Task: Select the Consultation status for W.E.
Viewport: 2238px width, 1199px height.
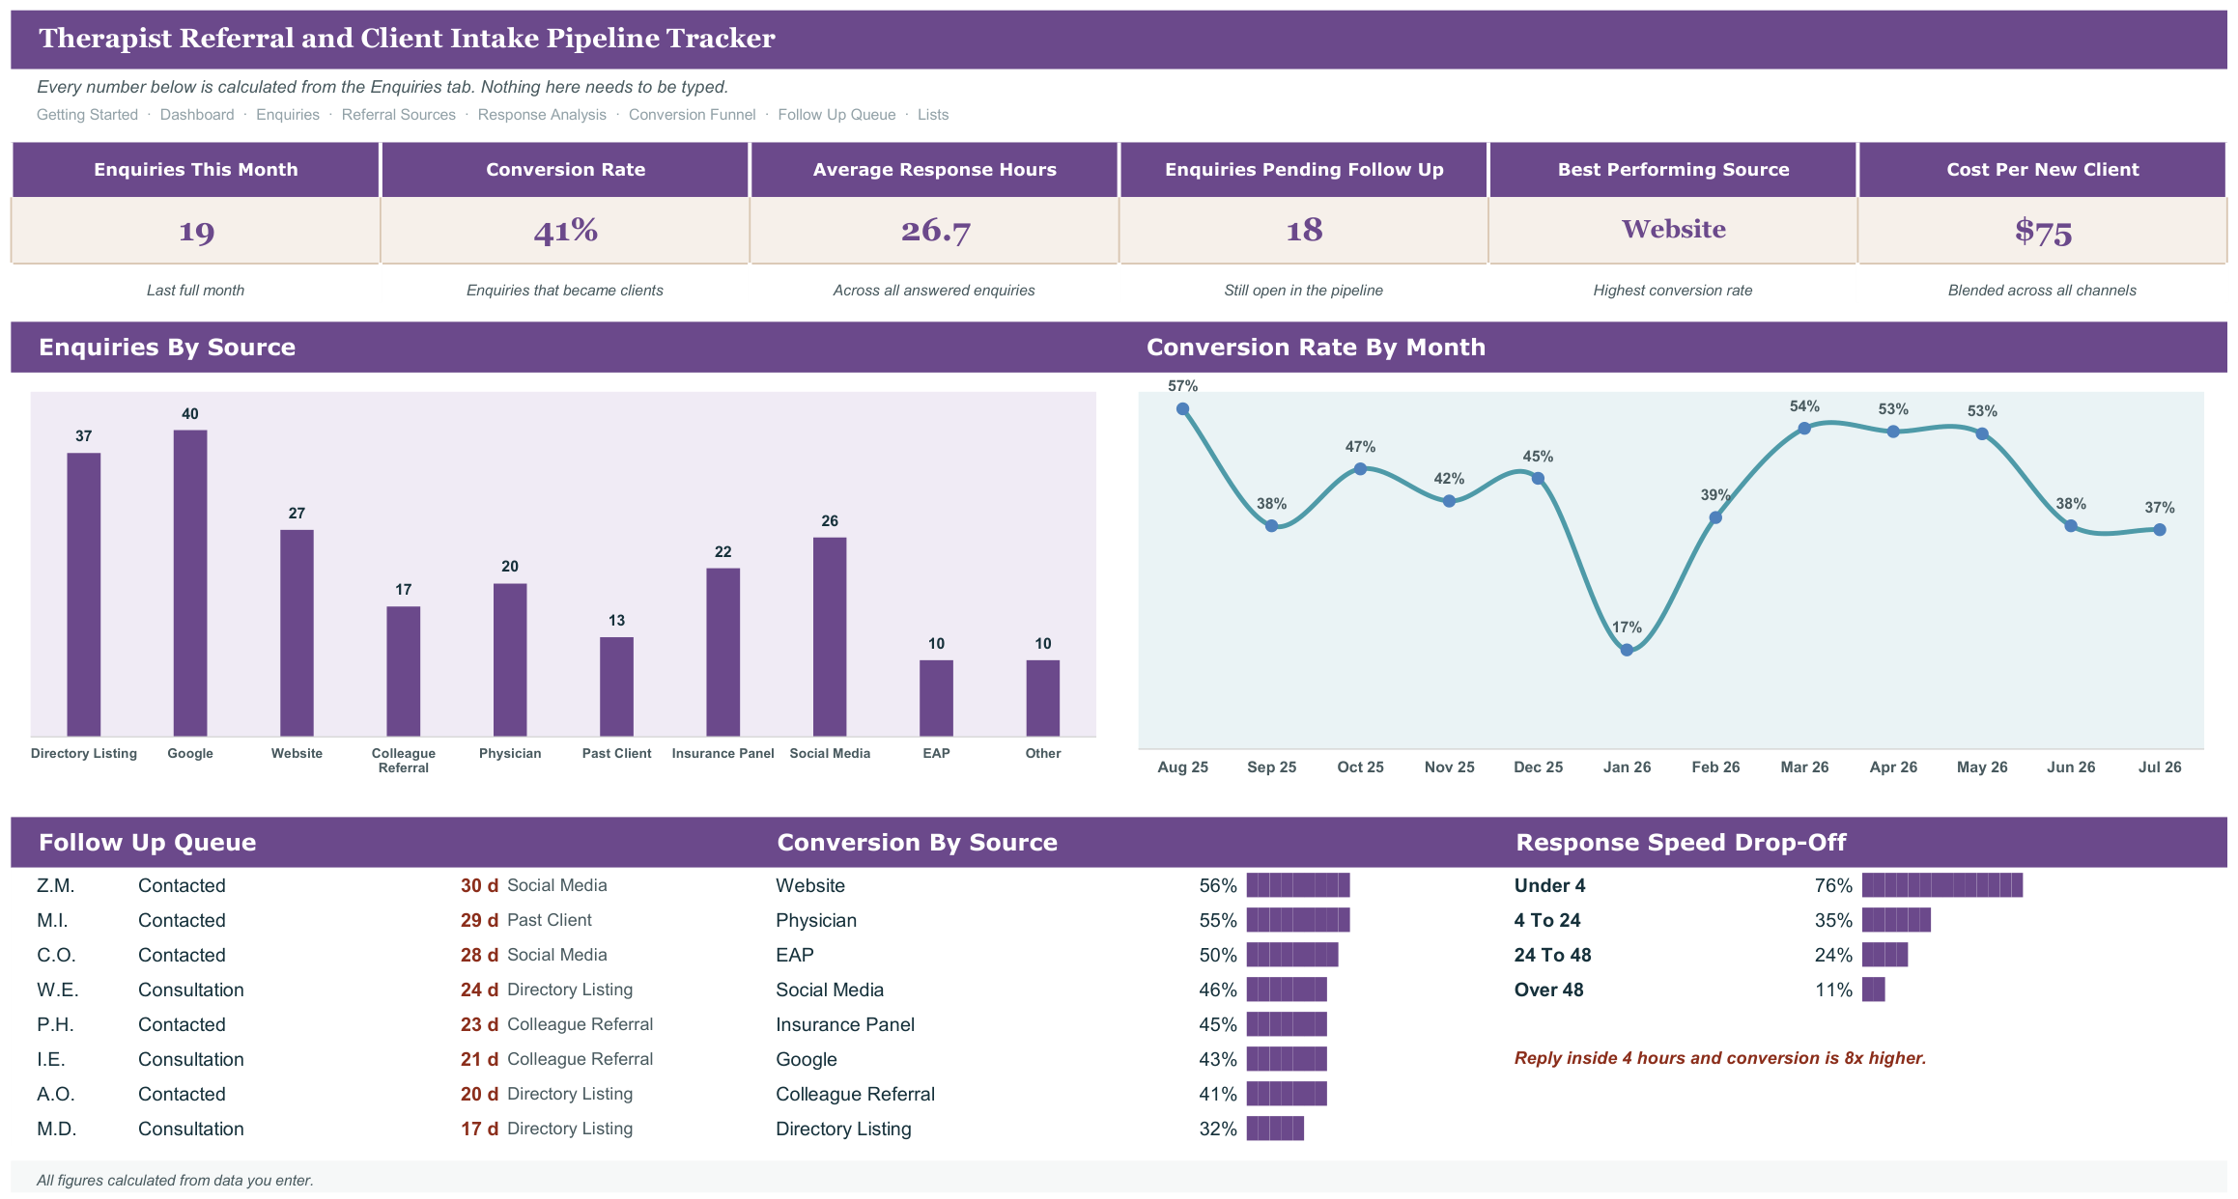Action: click(191, 990)
